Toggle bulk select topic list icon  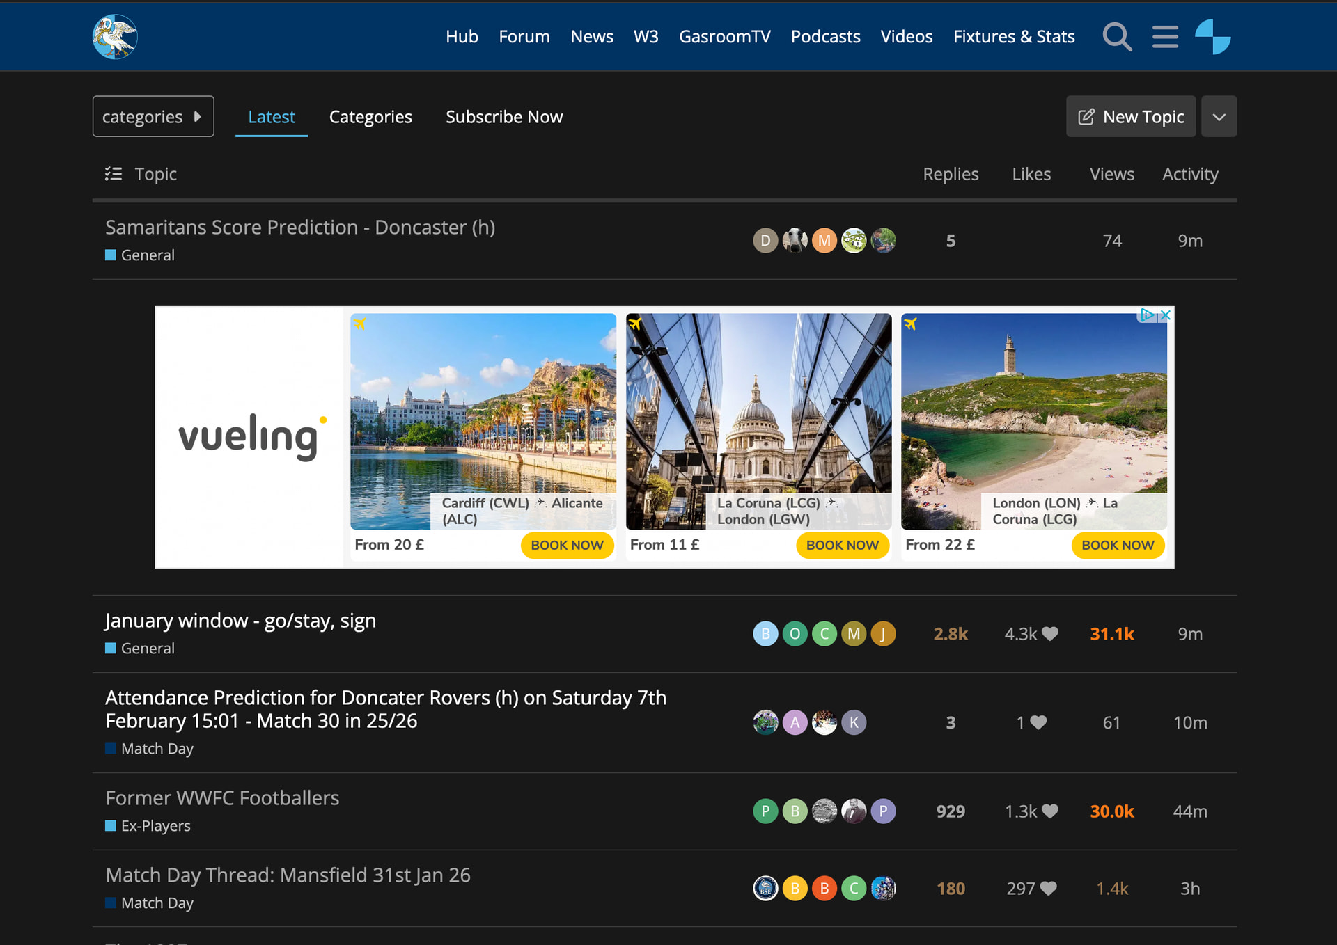point(114,174)
